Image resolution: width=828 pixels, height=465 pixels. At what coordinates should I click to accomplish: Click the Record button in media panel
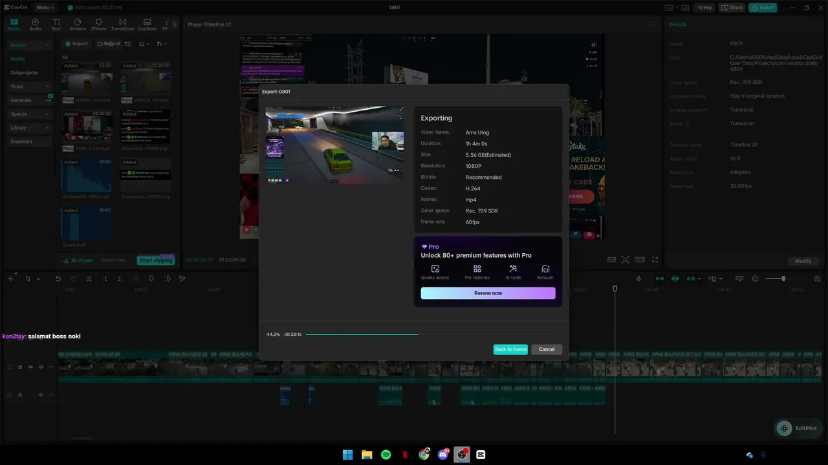click(109, 44)
